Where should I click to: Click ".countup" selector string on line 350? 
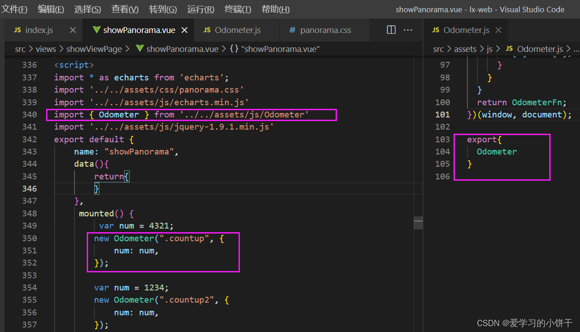(x=185, y=238)
